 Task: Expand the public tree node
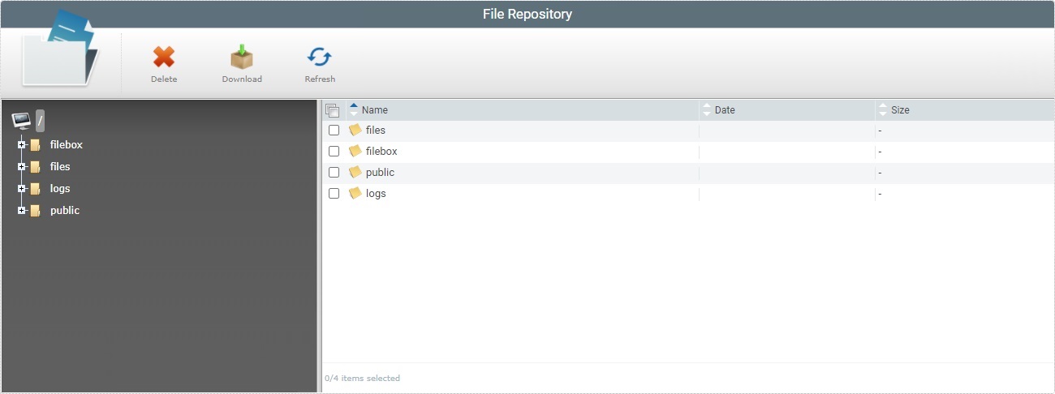22,211
